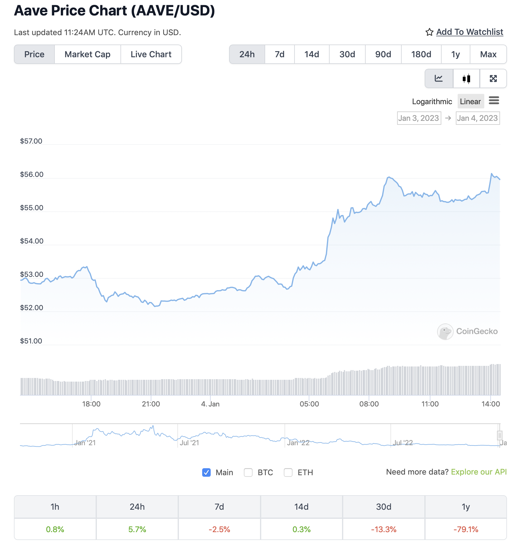Enable the ETH comparison checkbox
The width and height of the screenshot is (520, 550).
point(288,472)
